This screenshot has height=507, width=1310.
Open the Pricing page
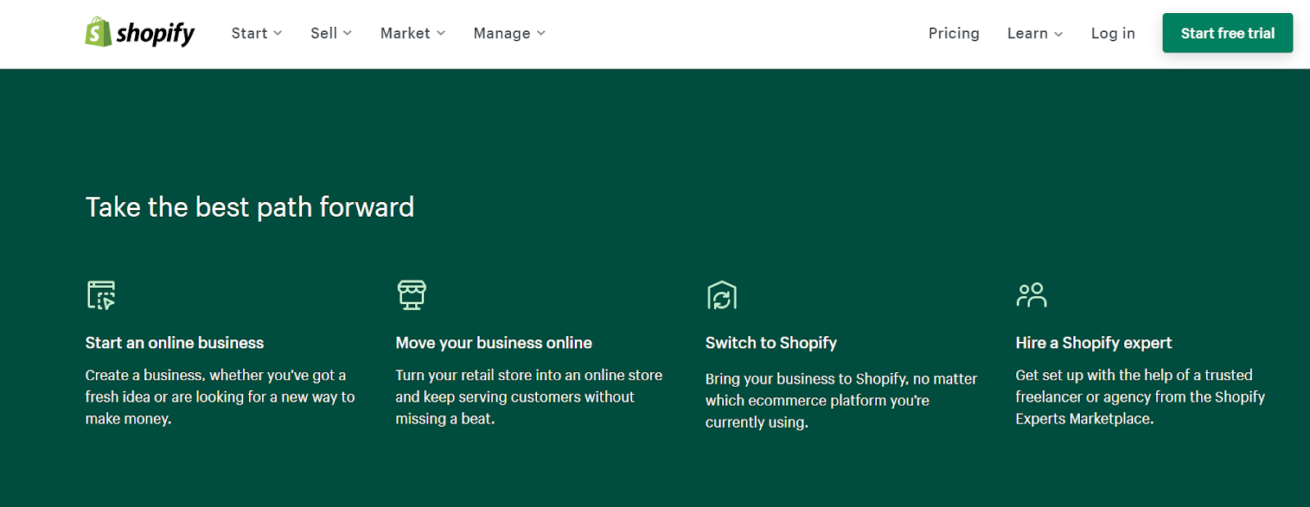coord(954,34)
